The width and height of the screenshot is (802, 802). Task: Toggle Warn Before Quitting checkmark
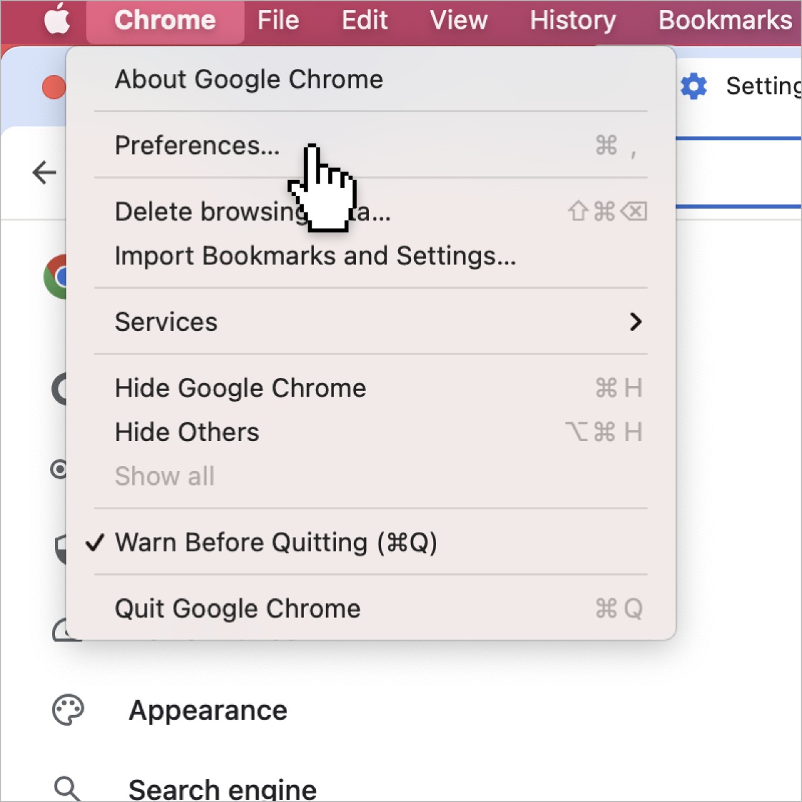pyautogui.click(x=95, y=543)
